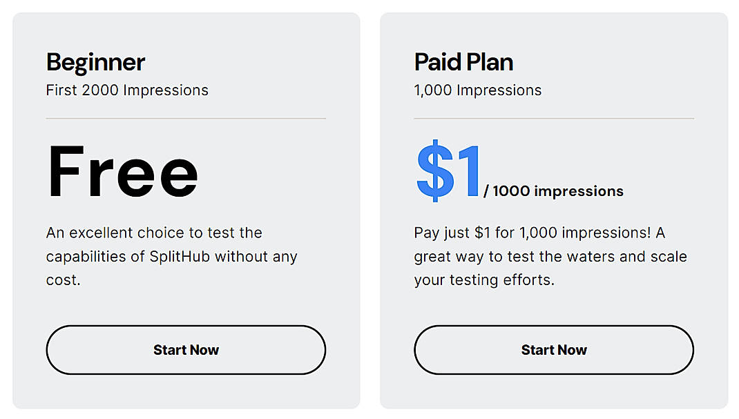Screen dimensions: 739x419
Task: Click the blue $1 price
Action: (x=448, y=171)
